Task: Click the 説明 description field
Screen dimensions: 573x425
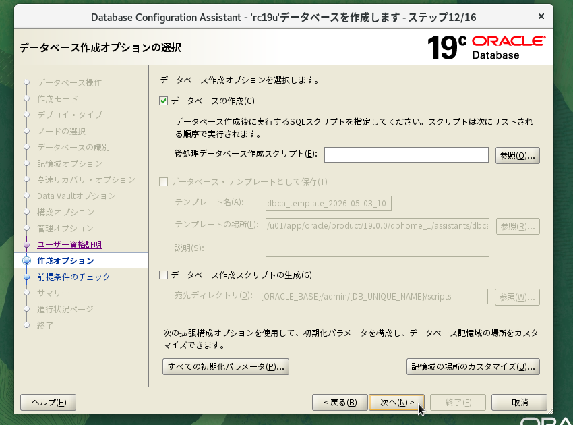Action: coord(377,249)
